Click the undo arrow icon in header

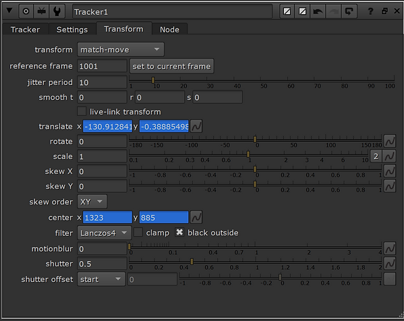318,11
